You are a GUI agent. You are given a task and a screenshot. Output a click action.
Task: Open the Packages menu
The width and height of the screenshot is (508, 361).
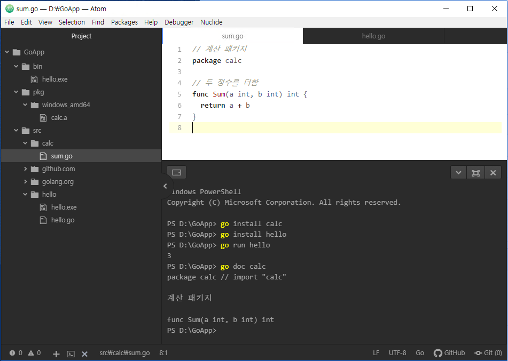(124, 22)
